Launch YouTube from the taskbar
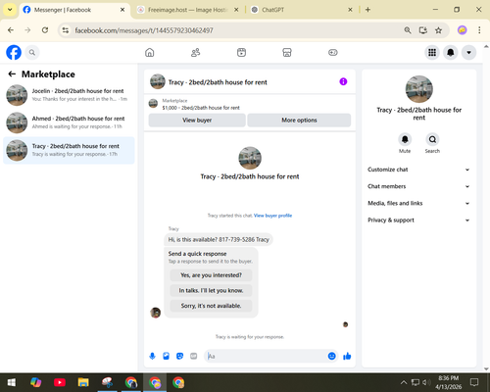 (60, 382)
